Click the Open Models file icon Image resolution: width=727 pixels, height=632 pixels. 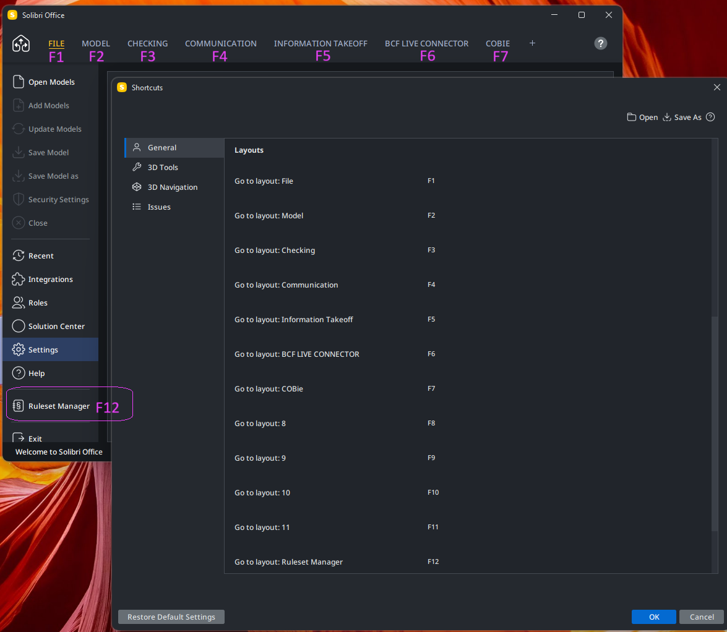(18, 82)
